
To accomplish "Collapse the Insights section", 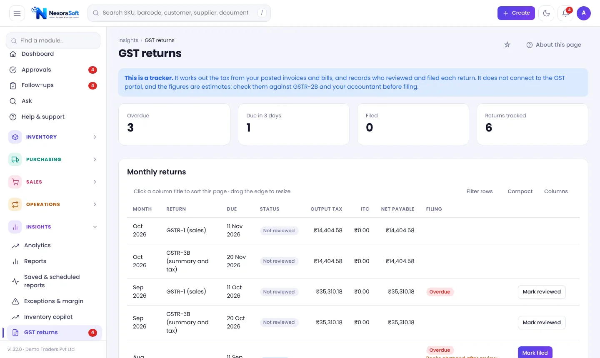I will [53, 227].
